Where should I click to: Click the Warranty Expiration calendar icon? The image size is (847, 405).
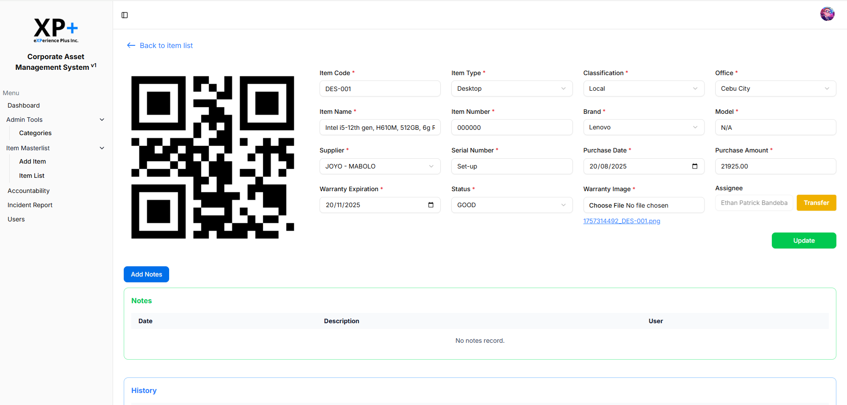coord(430,205)
